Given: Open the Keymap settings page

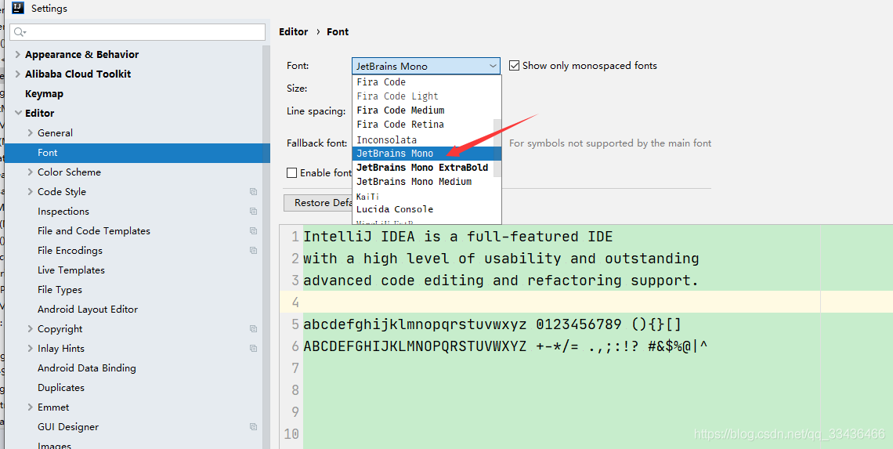Looking at the screenshot, I should [45, 94].
